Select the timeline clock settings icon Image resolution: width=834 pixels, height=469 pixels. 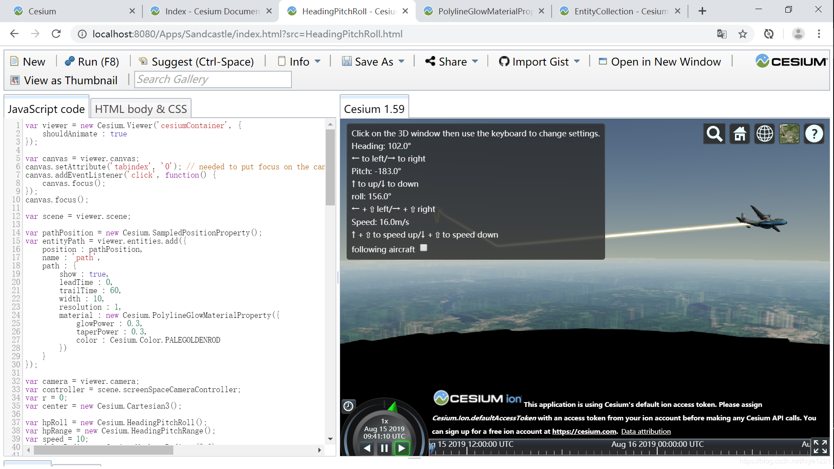click(x=349, y=406)
